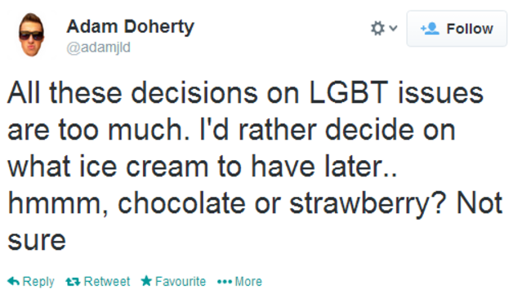Screen dimensions: 531x294
Task: Click the word chocolate in the tweet
Action: click(x=181, y=203)
